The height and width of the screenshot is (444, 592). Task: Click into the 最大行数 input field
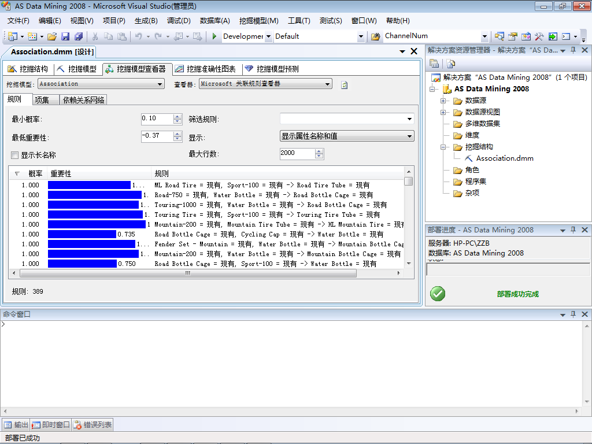(x=298, y=153)
